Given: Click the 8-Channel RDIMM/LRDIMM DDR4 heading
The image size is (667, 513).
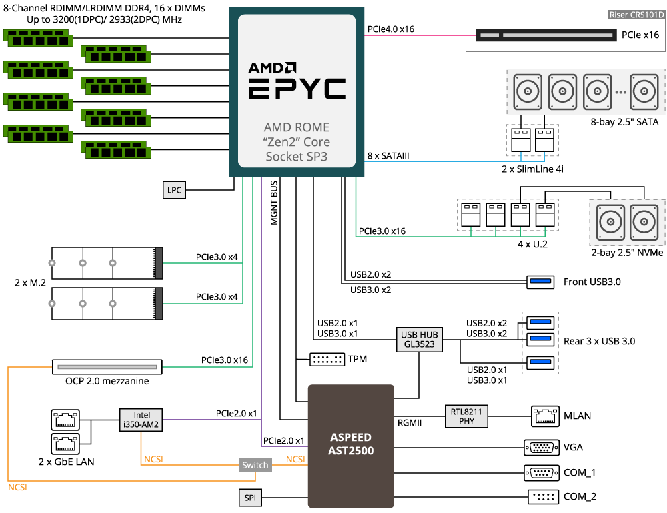Looking at the screenshot, I should (x=104, y=8).
